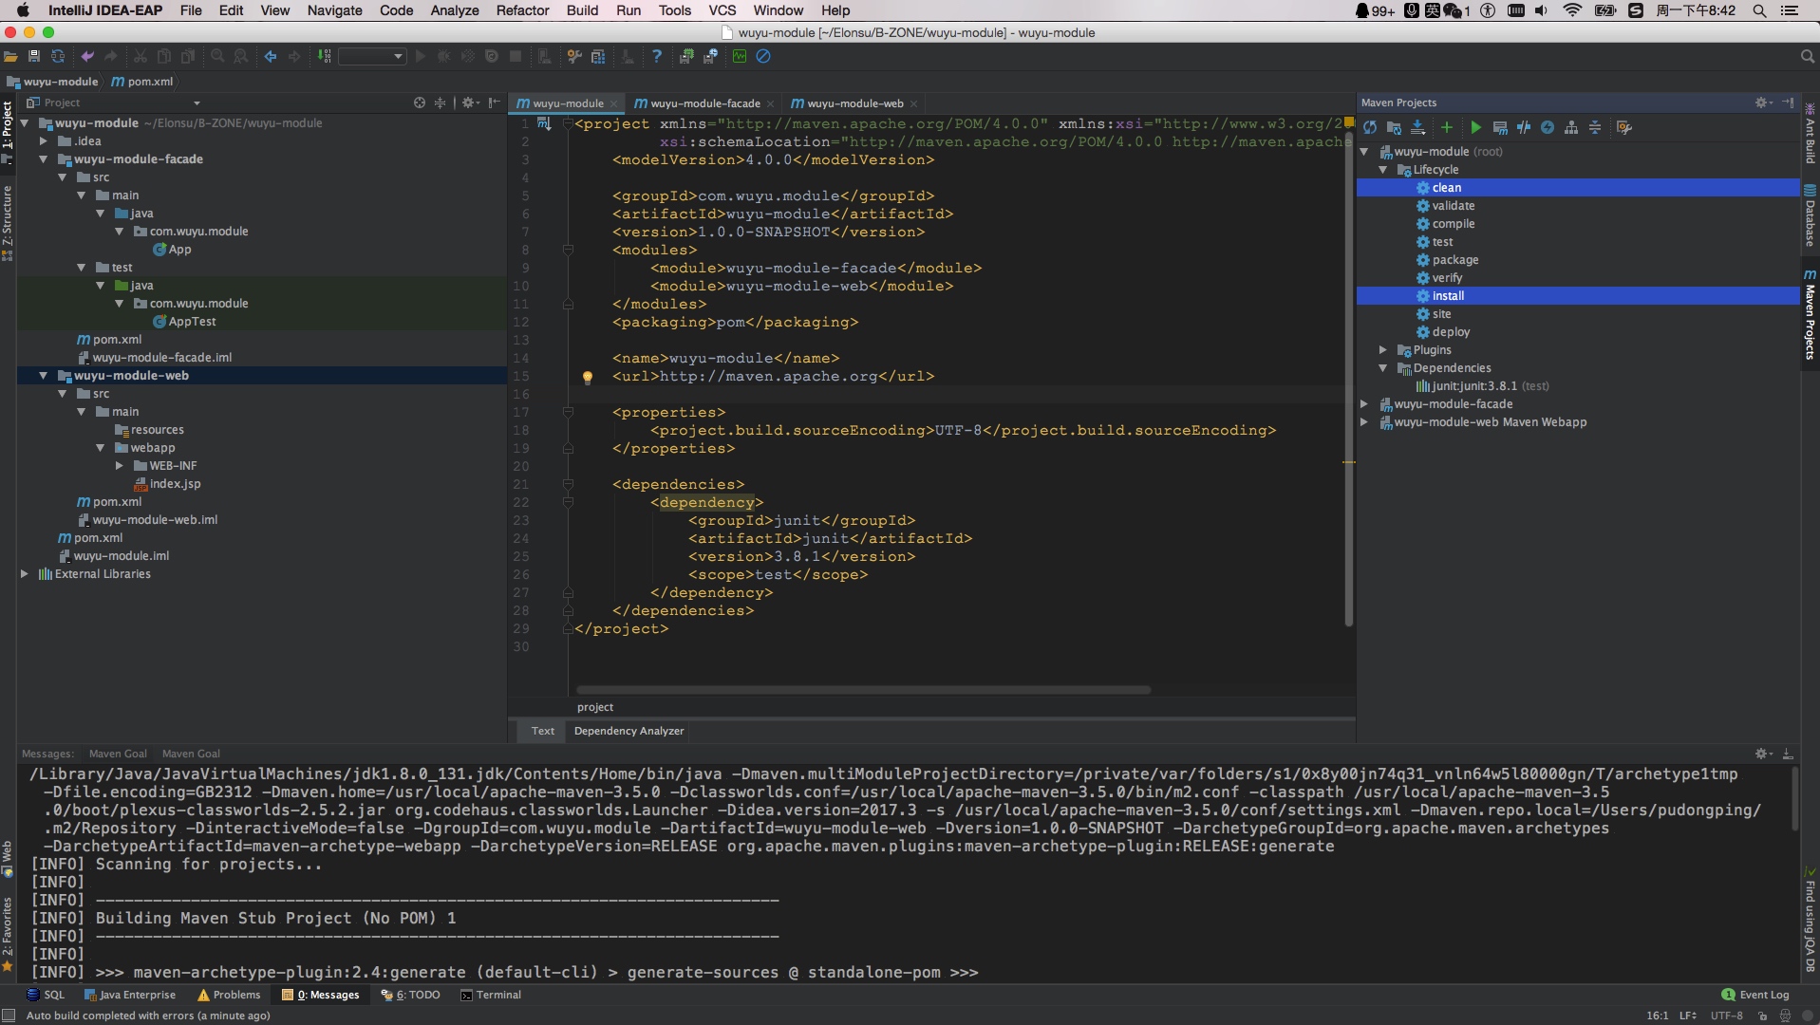Screen dimensions: 1820x1025
Task: Switch to Dependency Analyzer tab
Action: coord(629,731)
